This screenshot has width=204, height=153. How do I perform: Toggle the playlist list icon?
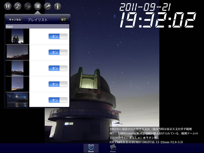point(38,6)
